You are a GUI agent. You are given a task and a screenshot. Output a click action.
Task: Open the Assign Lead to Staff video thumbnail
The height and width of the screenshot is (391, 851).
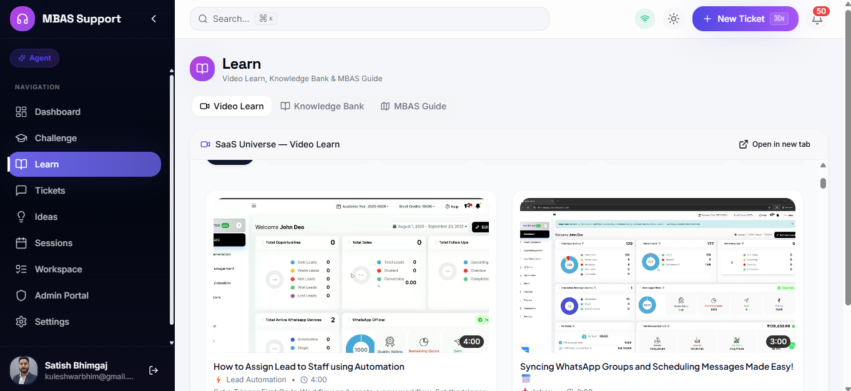click(x=351, y=275)
